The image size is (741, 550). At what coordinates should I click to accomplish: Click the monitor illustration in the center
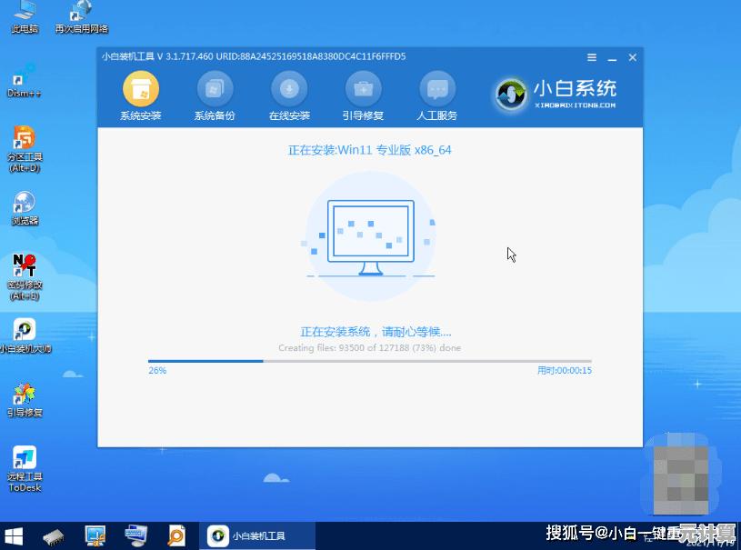pos(371,237)
